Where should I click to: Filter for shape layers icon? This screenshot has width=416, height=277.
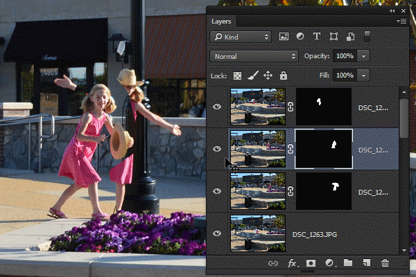[333, 36]
